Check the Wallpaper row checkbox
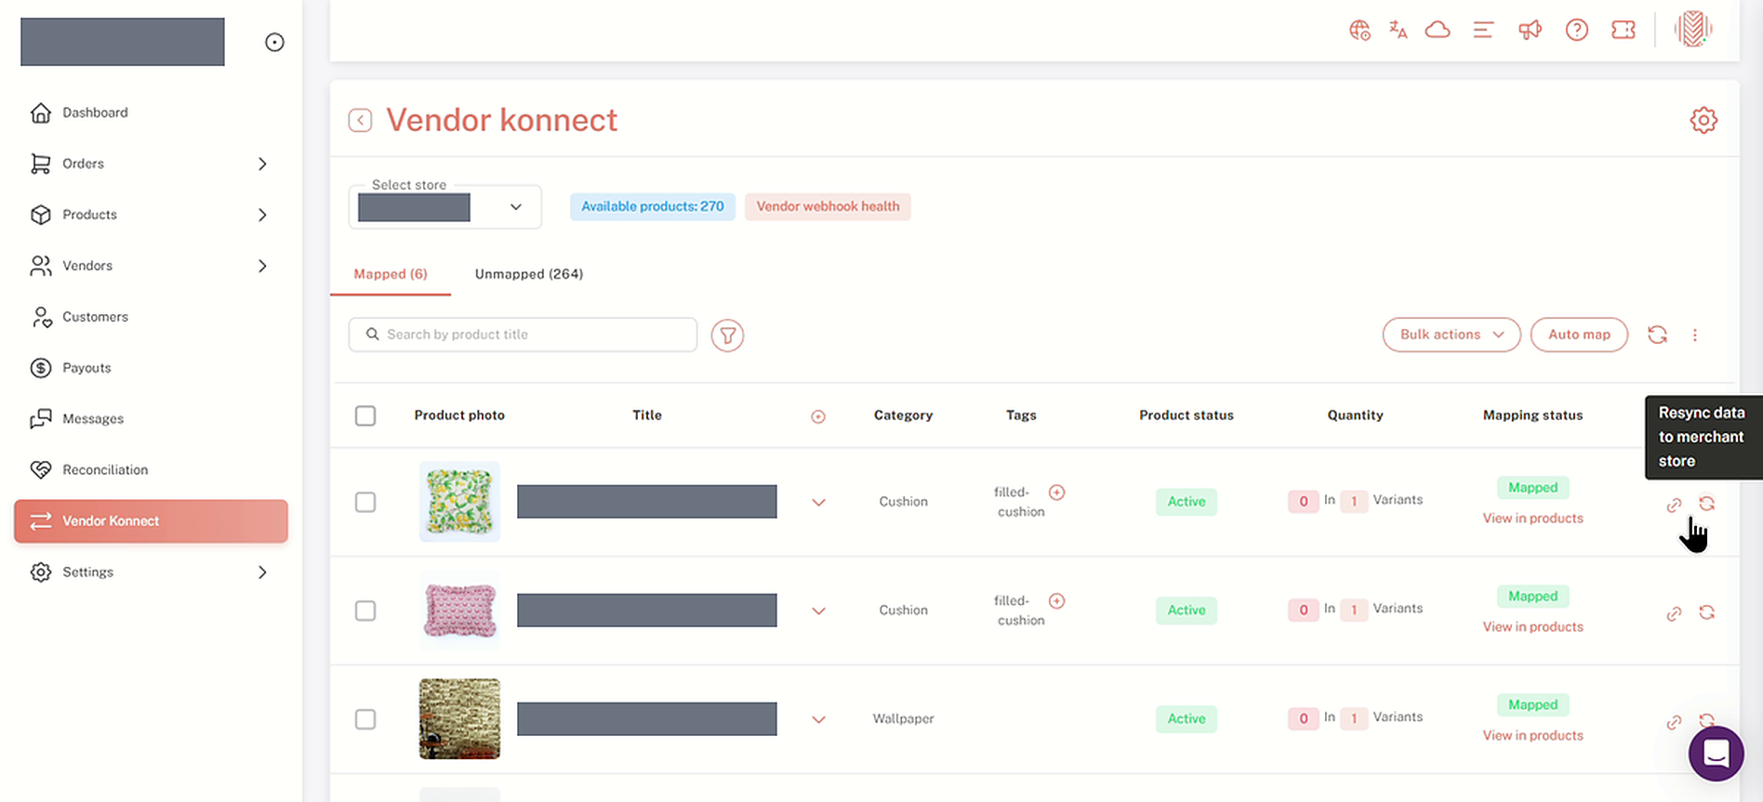 tap(365, 719)
